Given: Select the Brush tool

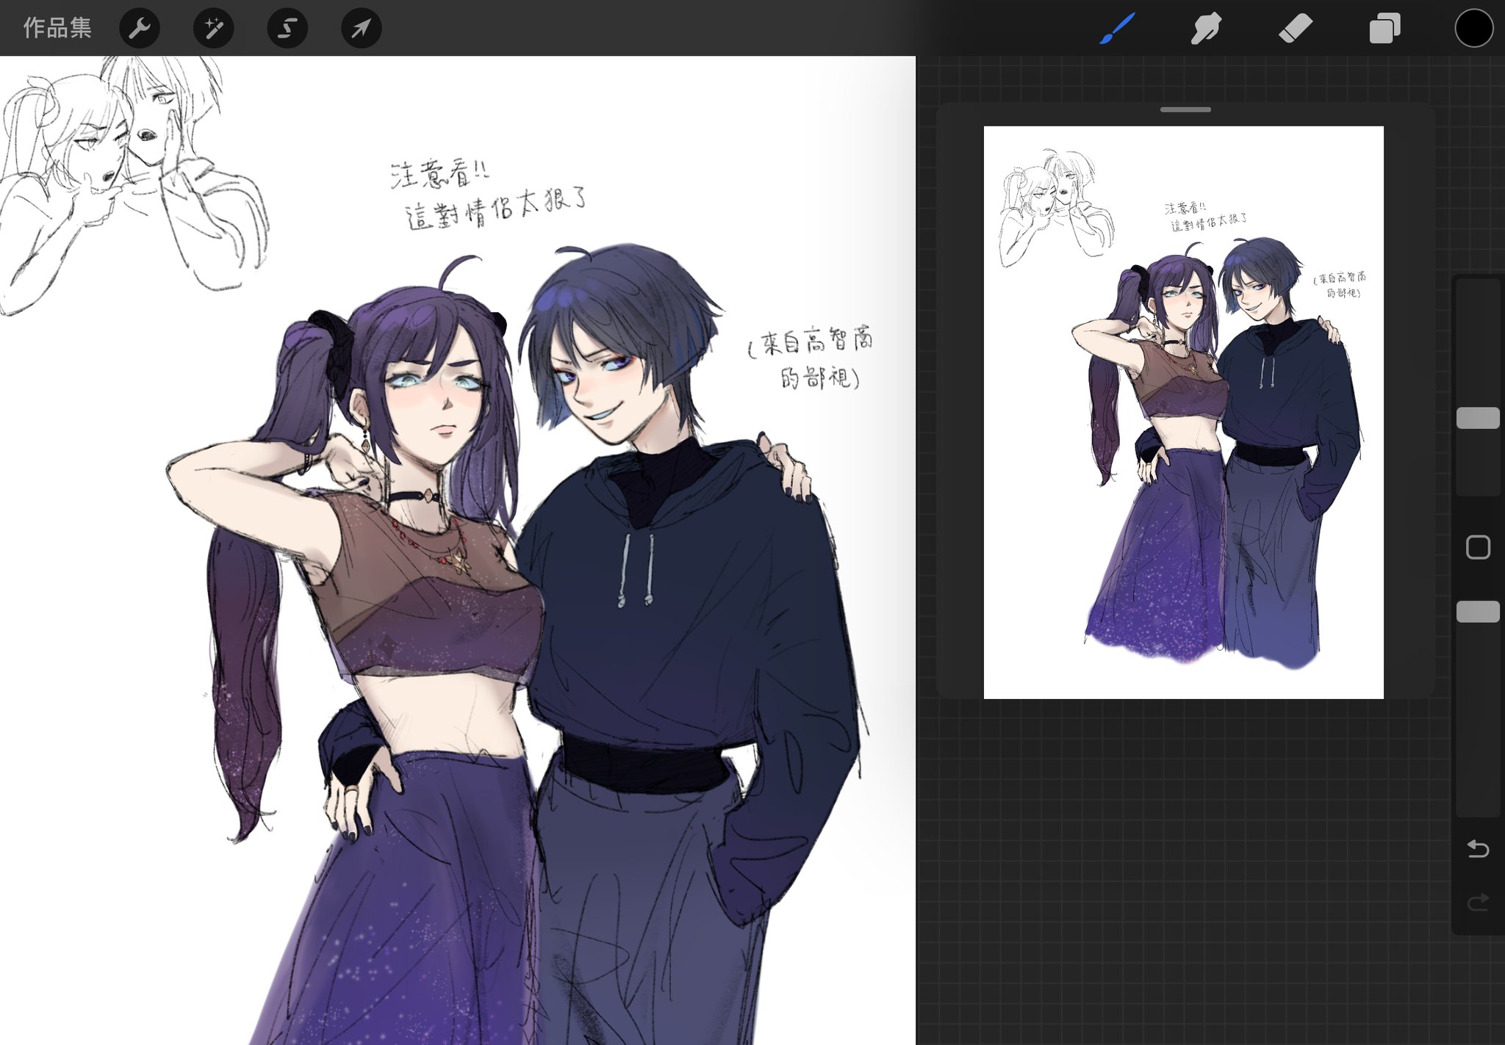Looking at the screenshot, I should point(1118,29).
